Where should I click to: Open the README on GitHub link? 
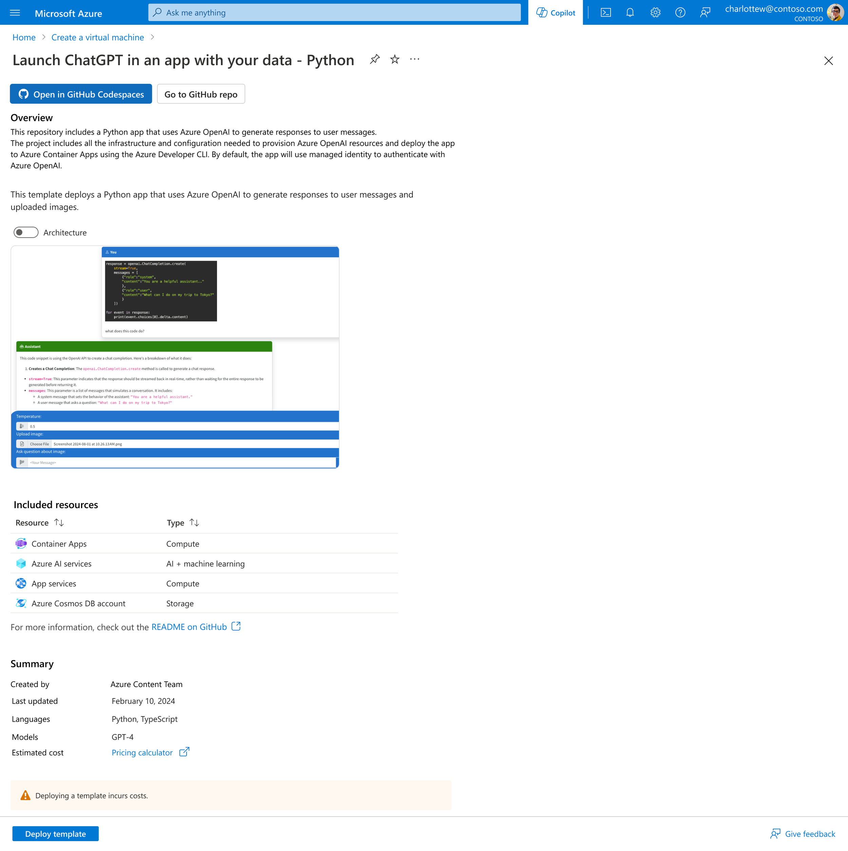189,627
